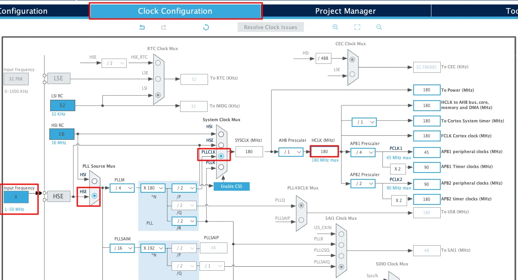This screenshot has height=280, width=518.
Task: Zoom out of the clock diagram
Action: click(x=379, y=27)
